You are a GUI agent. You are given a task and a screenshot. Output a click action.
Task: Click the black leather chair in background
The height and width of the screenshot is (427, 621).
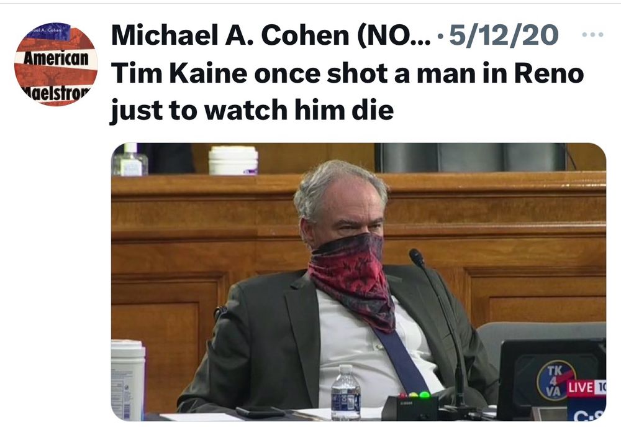click(471, 157)
